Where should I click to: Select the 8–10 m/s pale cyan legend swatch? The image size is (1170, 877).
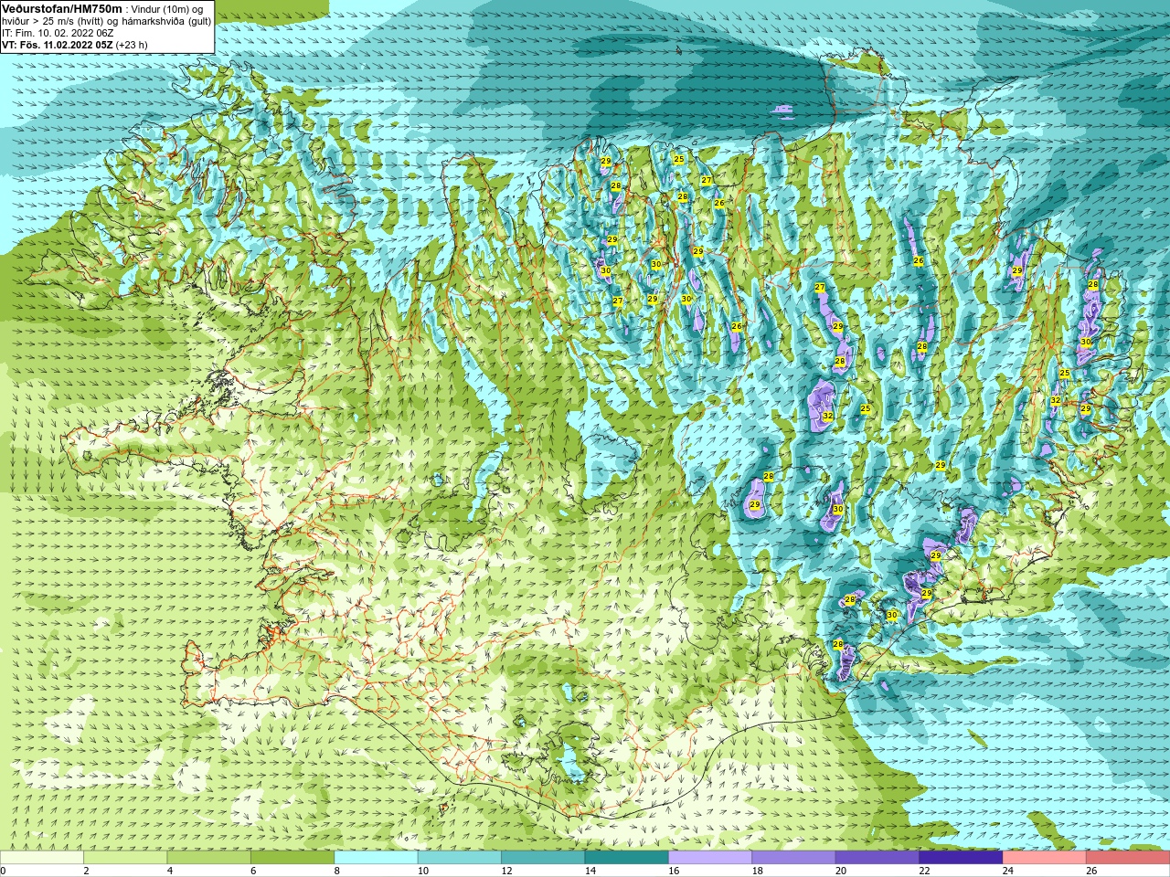376,858
